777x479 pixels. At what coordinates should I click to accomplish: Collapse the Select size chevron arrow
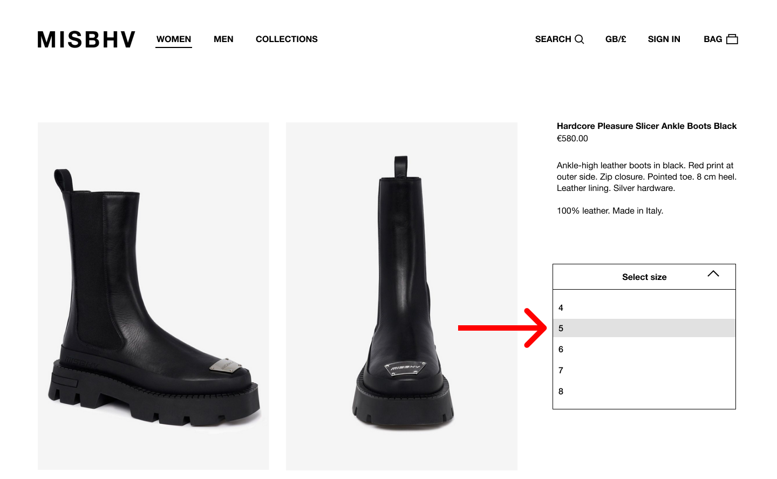click(x=713, y=274)
